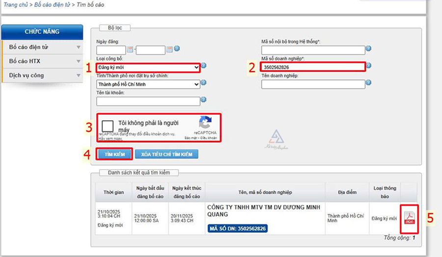Click help icon beside Tên doanh nghiệp field

click(368, 83)
